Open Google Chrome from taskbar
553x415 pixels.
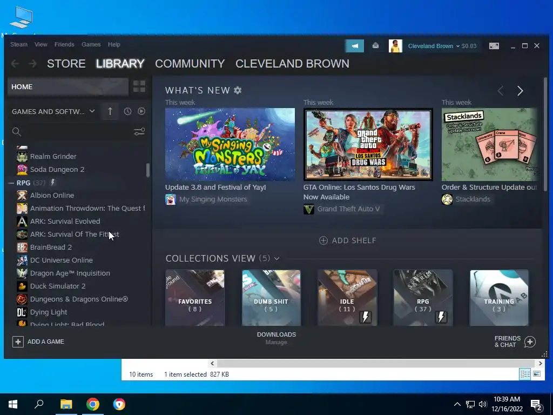click(93, 404)
